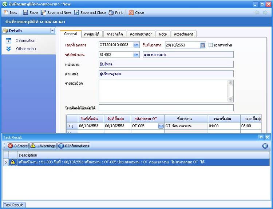Open Information in the Details panel
This screenshot has height=209, width=273.
click(25, 41)
